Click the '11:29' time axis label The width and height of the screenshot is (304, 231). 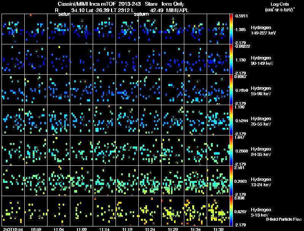pos(173,229)
